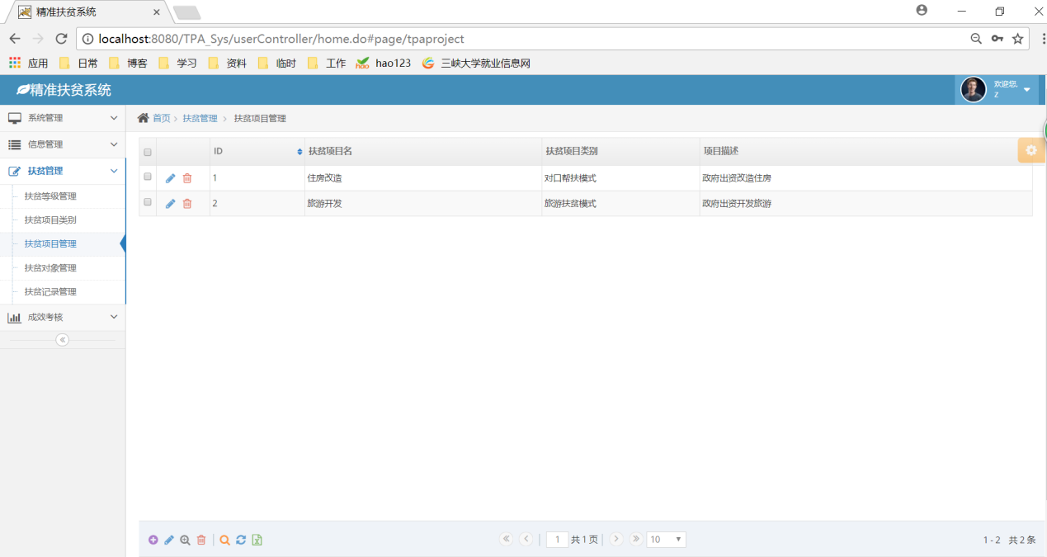The height and width of the screenshot is (557, 1047).
Task: Click the footer view record magnifier icon
Action: [185, 540]
